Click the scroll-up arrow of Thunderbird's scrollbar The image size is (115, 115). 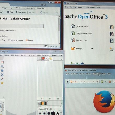click(x=59, y=17)
